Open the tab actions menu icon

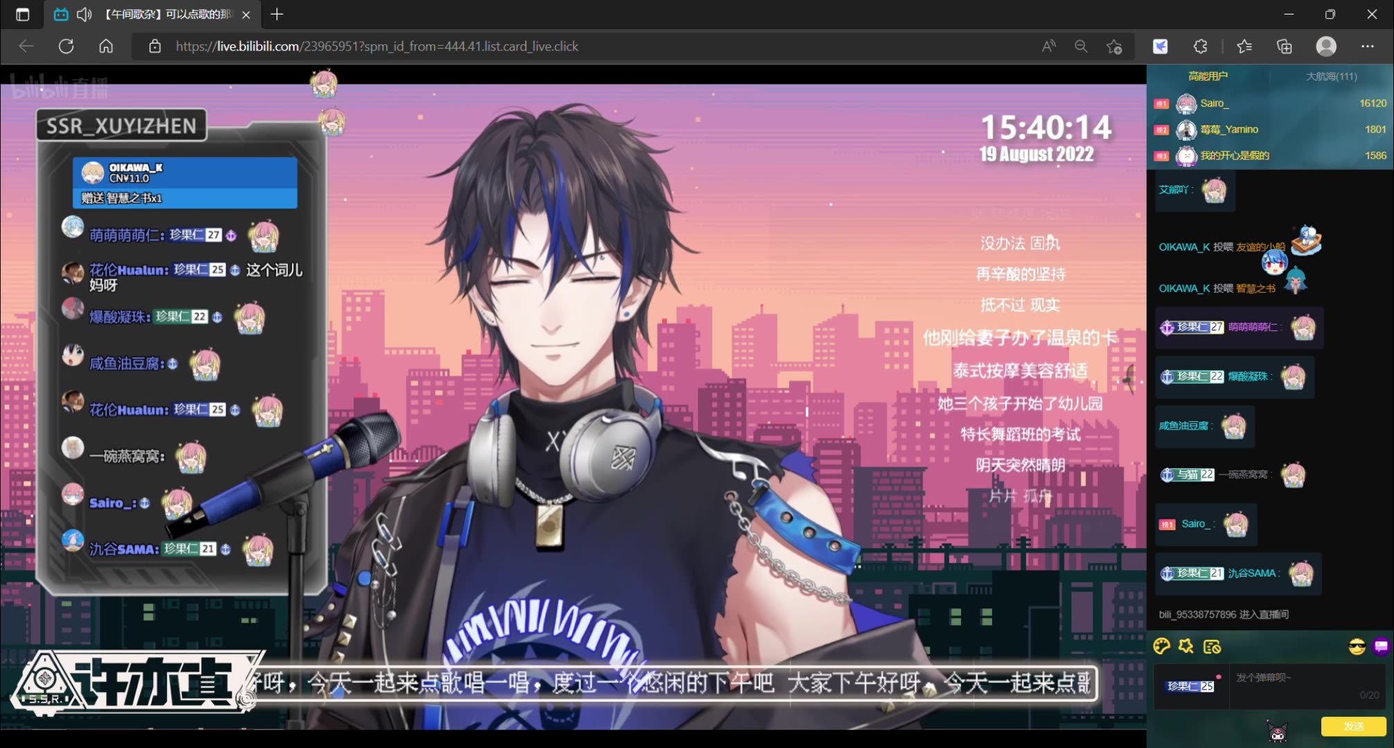coord(22,15)
